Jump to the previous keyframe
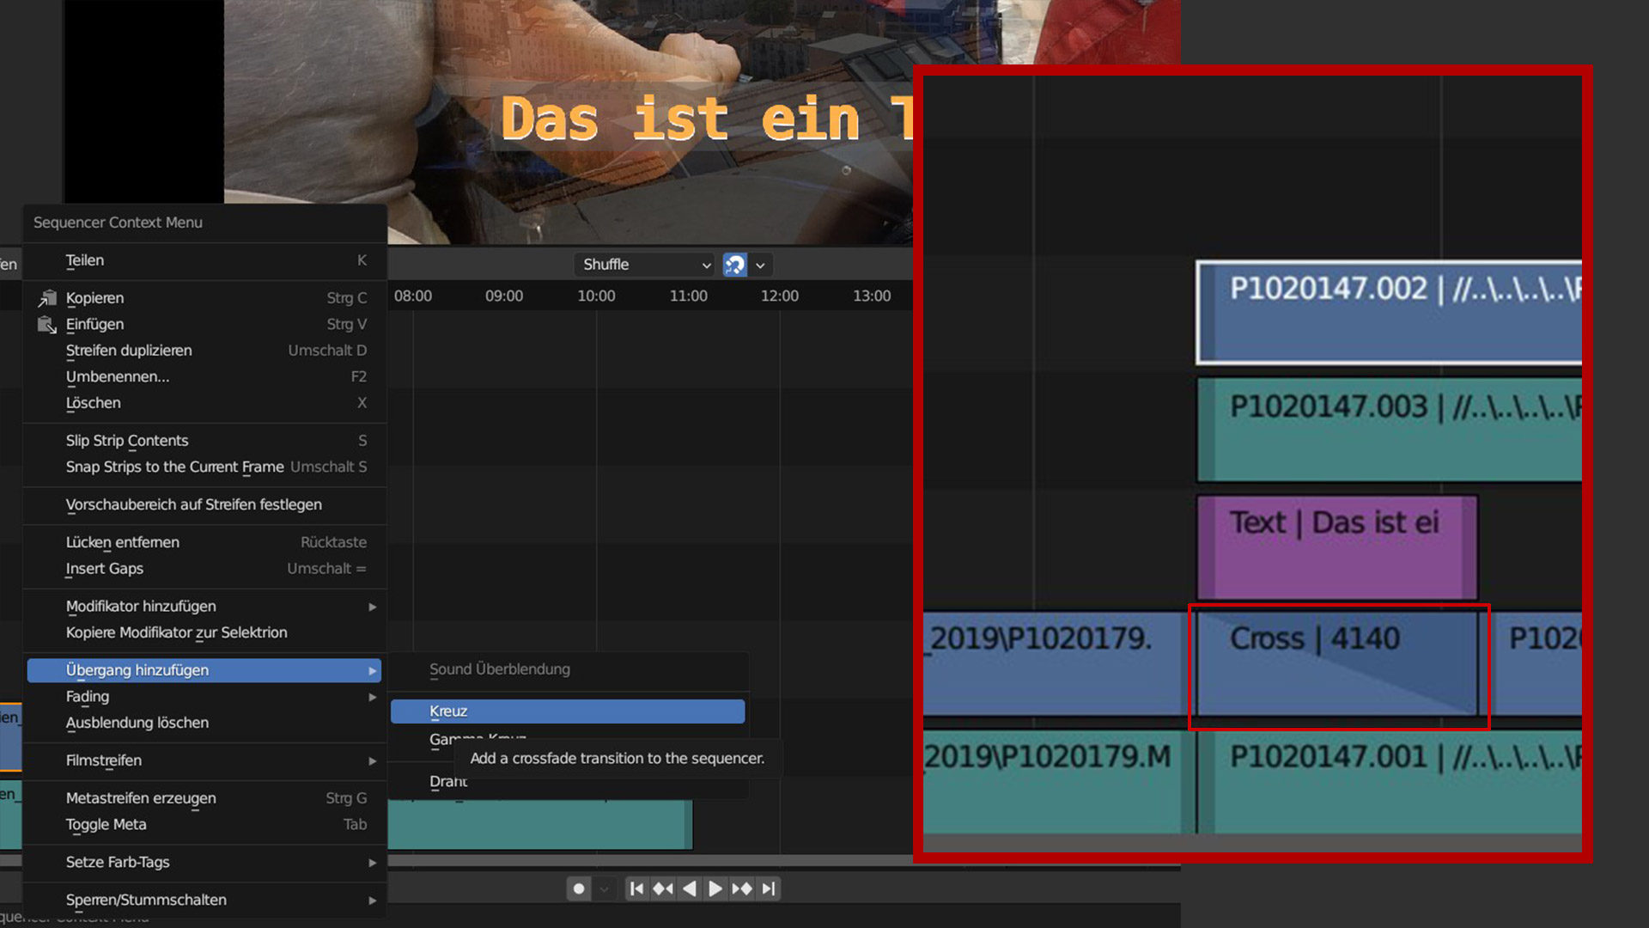This screenshot has height=928, width=1649. click(663, 888)
